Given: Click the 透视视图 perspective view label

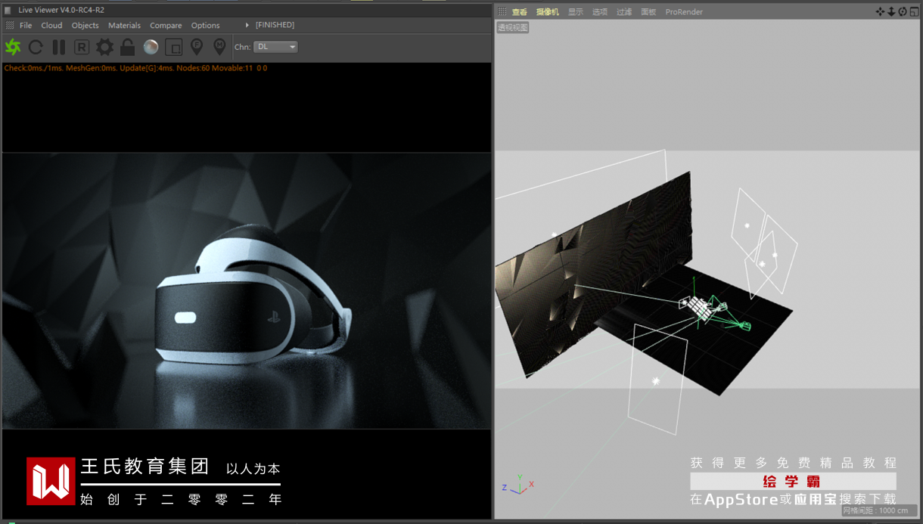Looking at the screenshot, I should (513, 27).
